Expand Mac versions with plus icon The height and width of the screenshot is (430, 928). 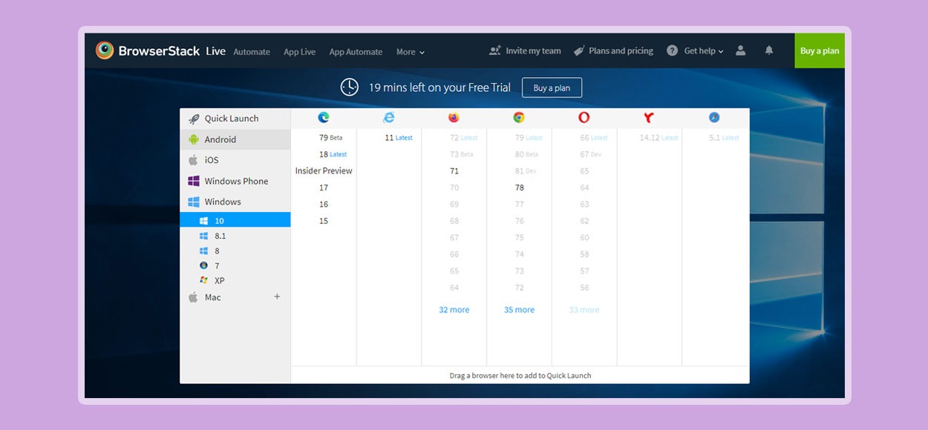click(x=278, y=297)
